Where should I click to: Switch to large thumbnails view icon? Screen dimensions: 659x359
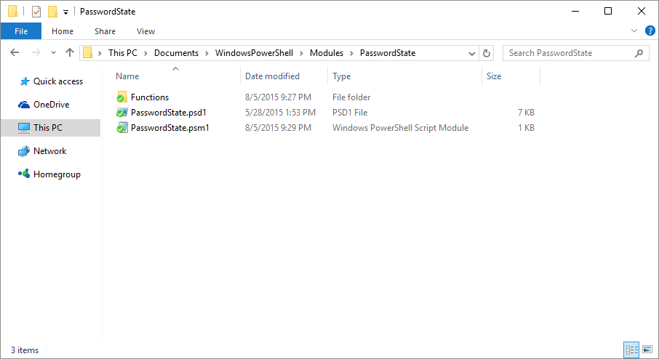647,350
